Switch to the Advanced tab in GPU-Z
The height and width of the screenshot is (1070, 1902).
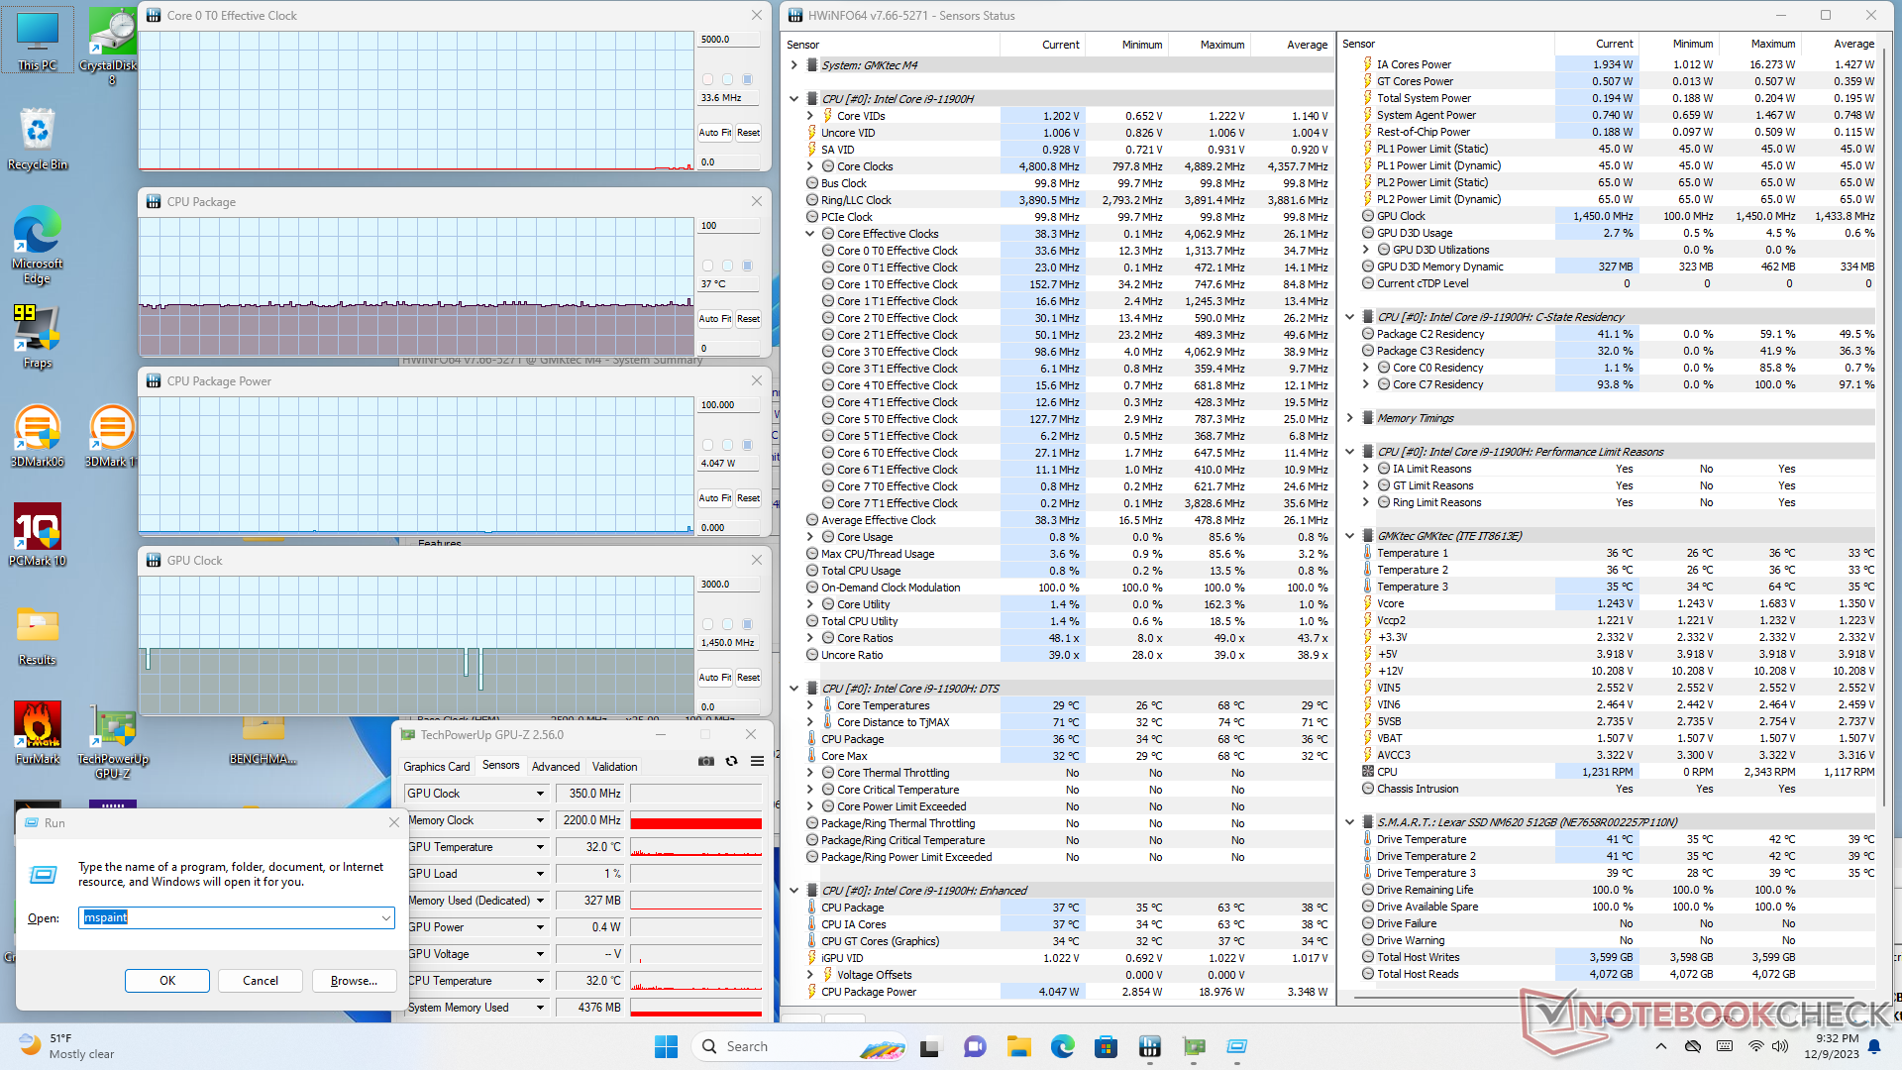(x=556, y=767)
